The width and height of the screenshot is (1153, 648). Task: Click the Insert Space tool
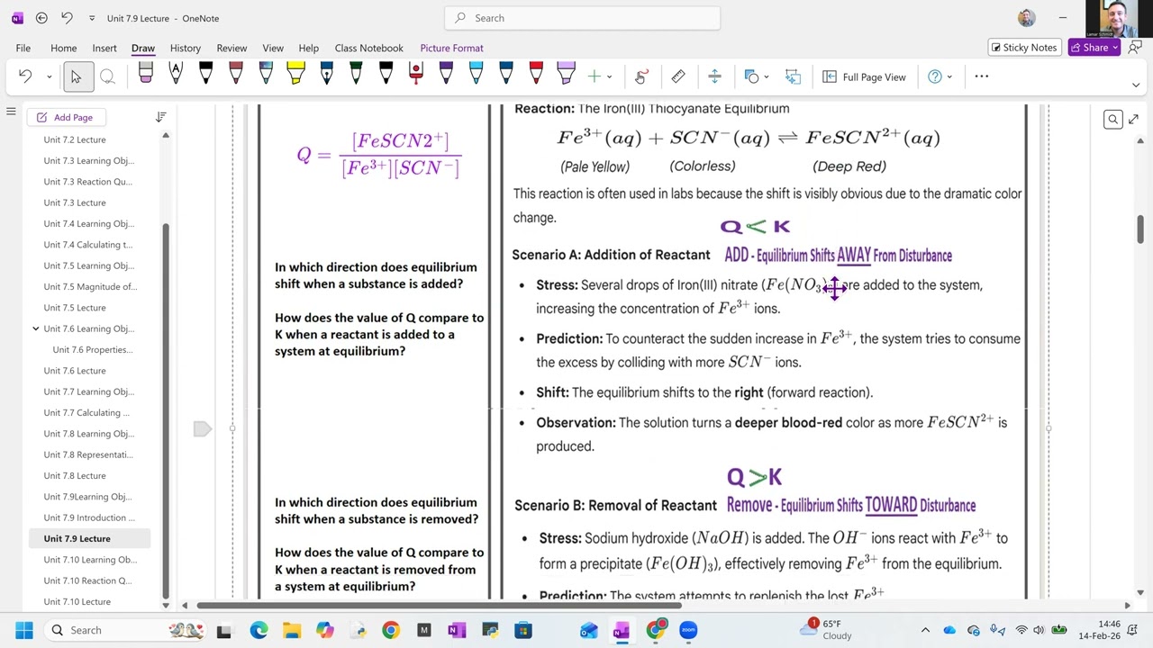[714, 76]
